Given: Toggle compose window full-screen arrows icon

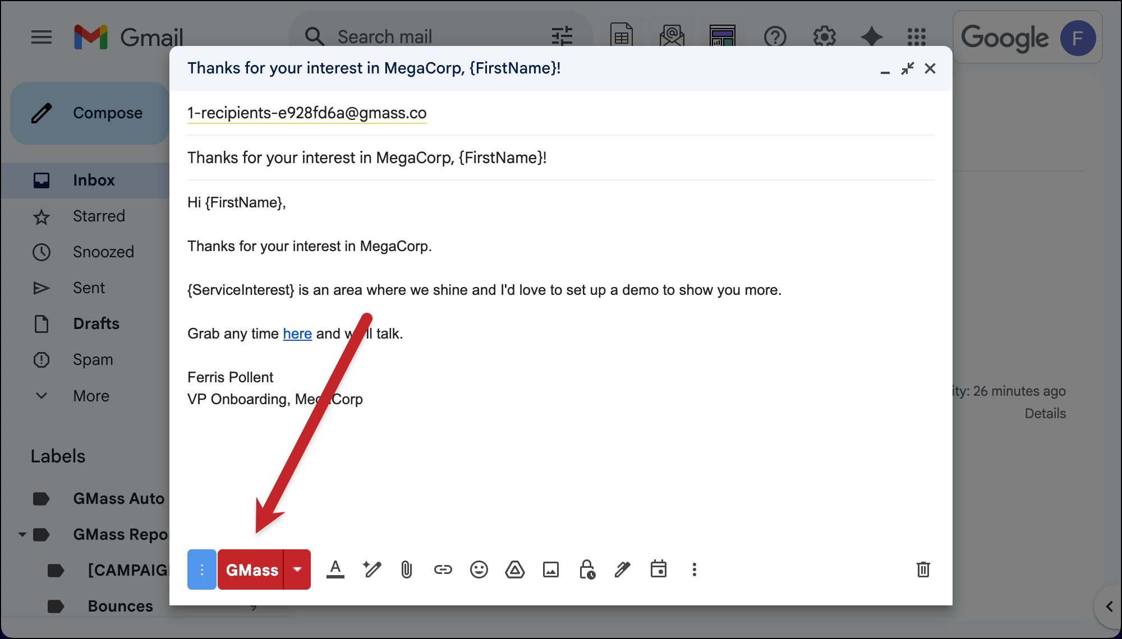Looking at the screenshot, I should pos(907,68).
